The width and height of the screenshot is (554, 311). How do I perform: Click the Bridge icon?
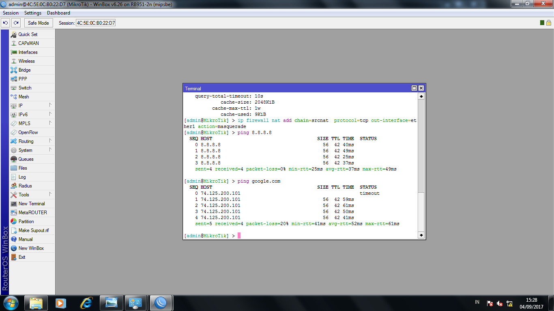pos(14,70)
